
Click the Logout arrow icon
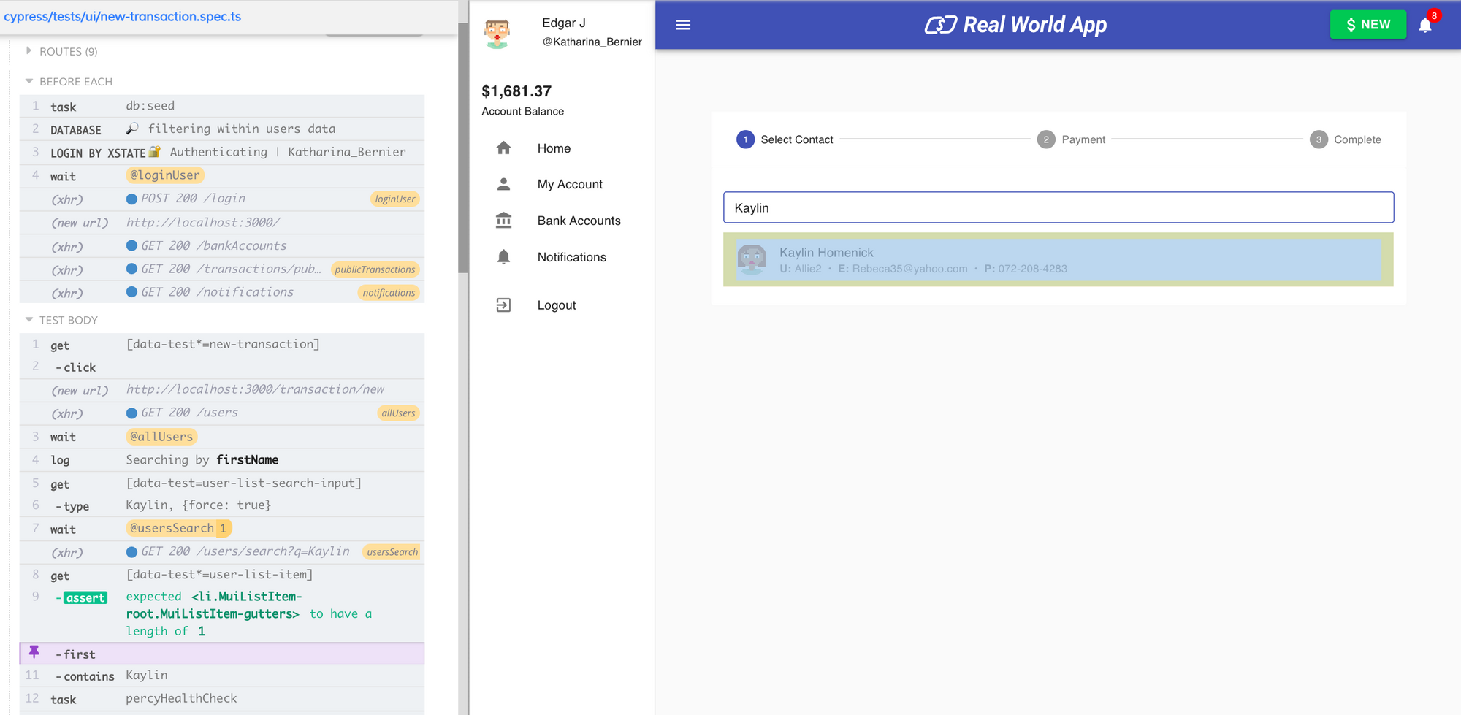(503, 305)
